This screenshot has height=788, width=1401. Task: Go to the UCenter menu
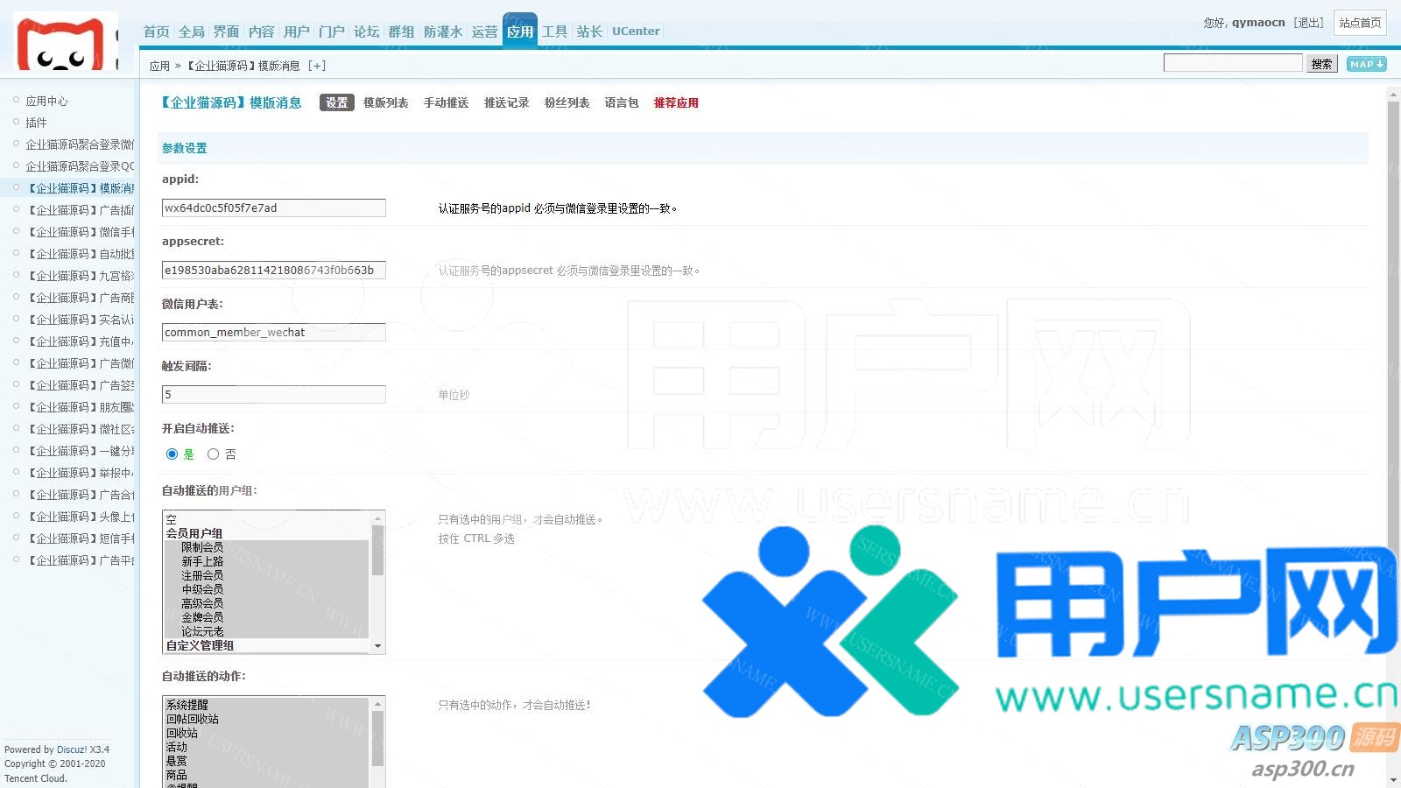coord(636,32)
